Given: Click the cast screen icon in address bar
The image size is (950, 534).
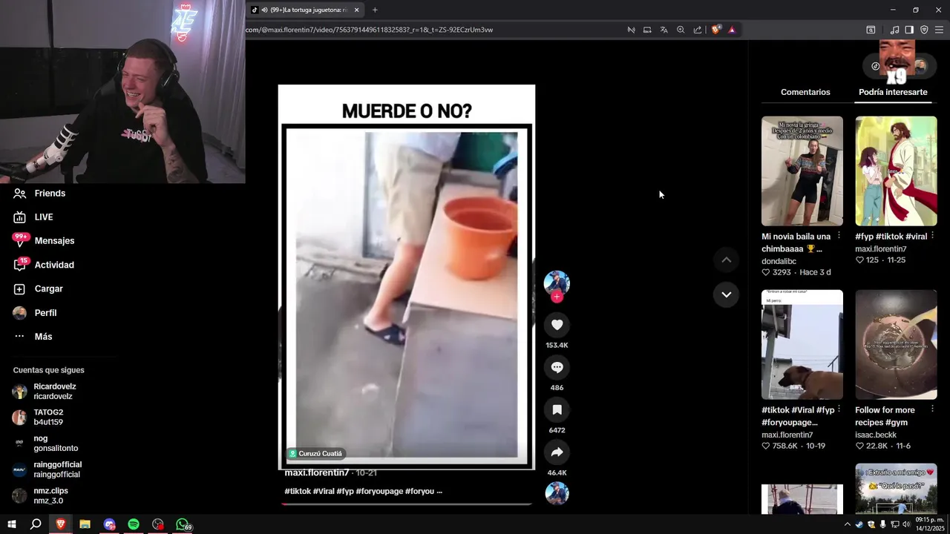Looking at the screenshot, I should pos(647,30).
